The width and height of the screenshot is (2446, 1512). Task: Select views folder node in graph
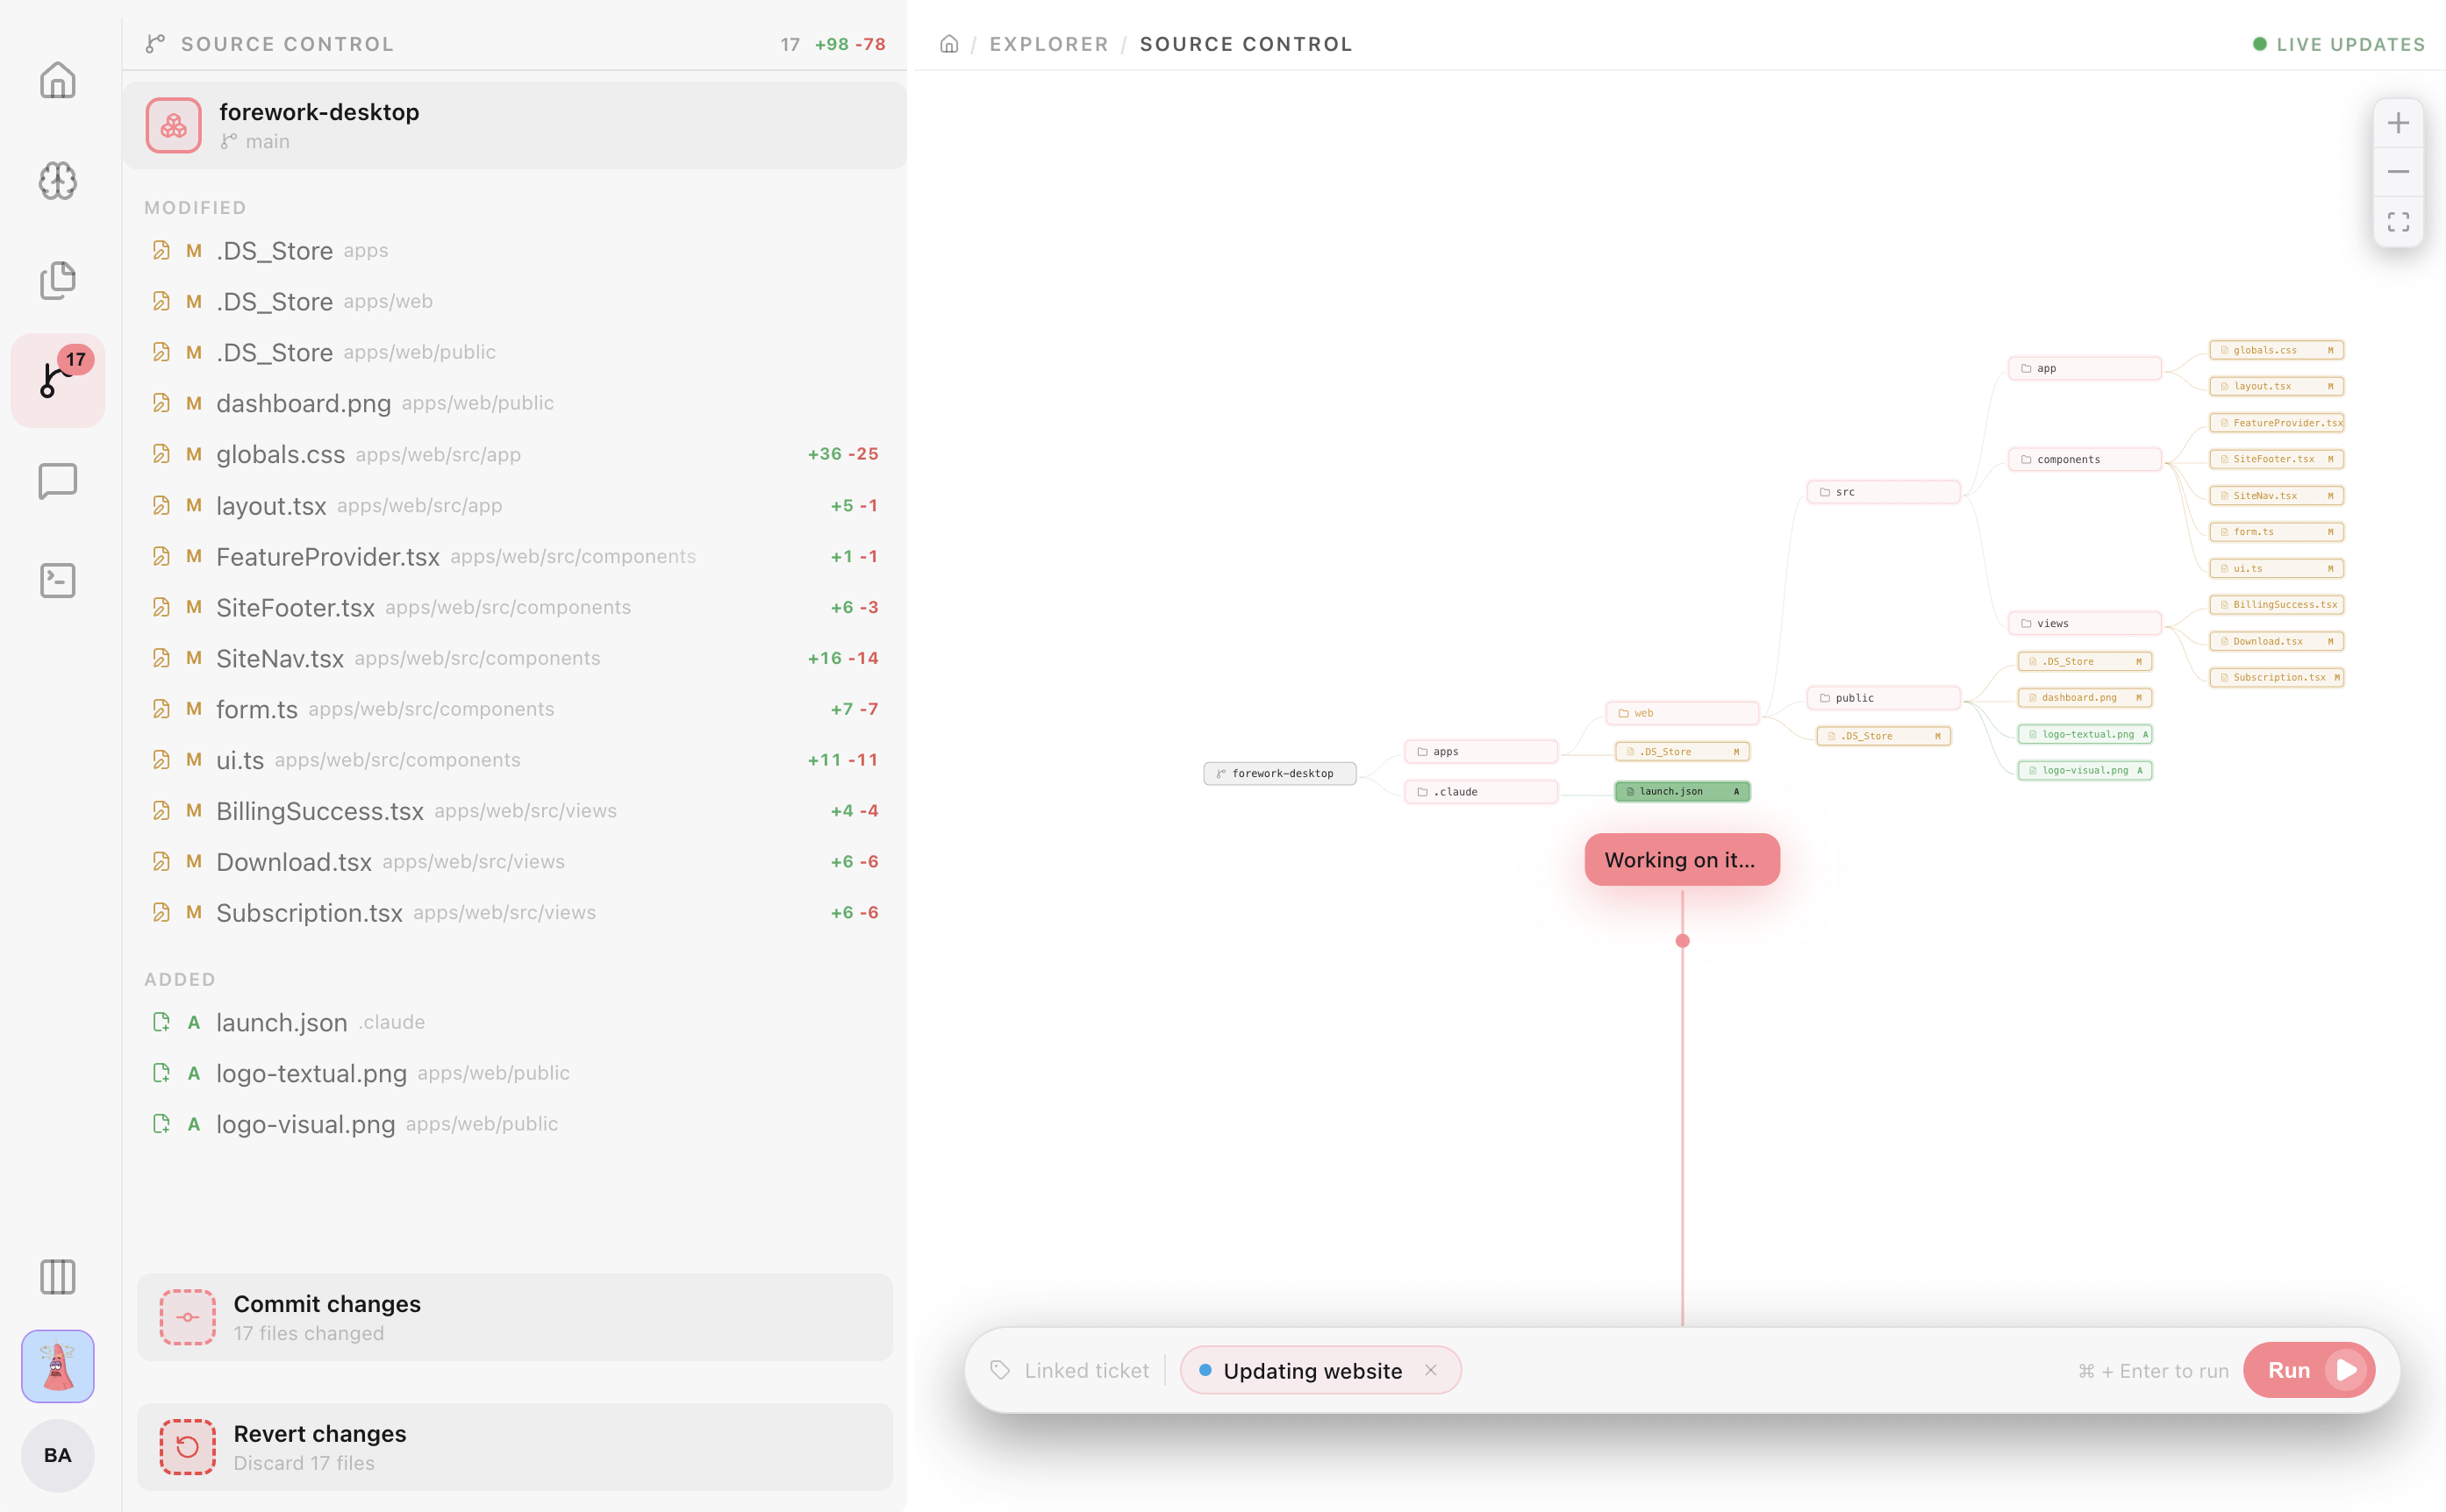pyautogui.click(x=2084, y=623)
